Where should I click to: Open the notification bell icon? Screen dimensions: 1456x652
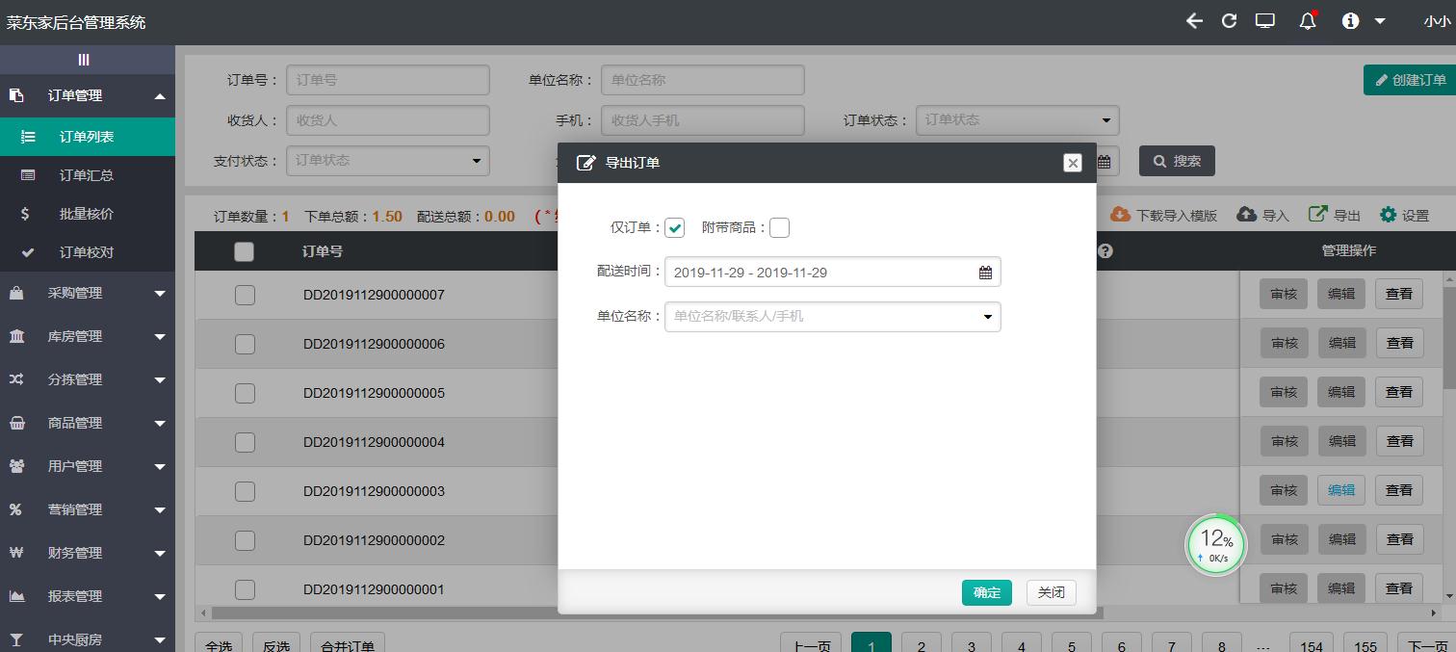1307,21
